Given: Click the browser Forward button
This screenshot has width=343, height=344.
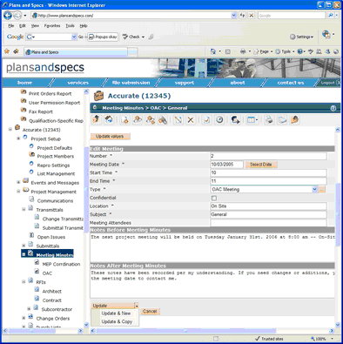Looking at the screenshot, I should (17, 16).
